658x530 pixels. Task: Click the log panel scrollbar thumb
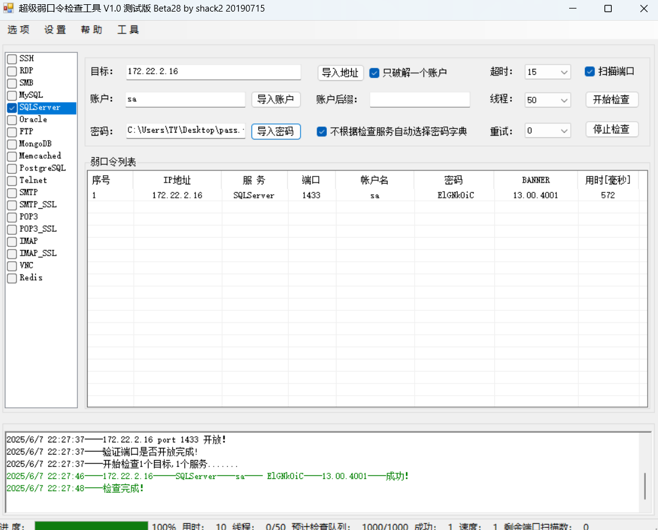click(645, 486)
